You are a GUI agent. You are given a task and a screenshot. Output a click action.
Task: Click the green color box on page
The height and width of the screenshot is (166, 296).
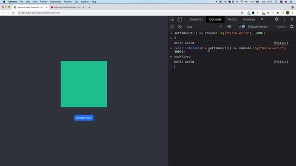(84, 84)
